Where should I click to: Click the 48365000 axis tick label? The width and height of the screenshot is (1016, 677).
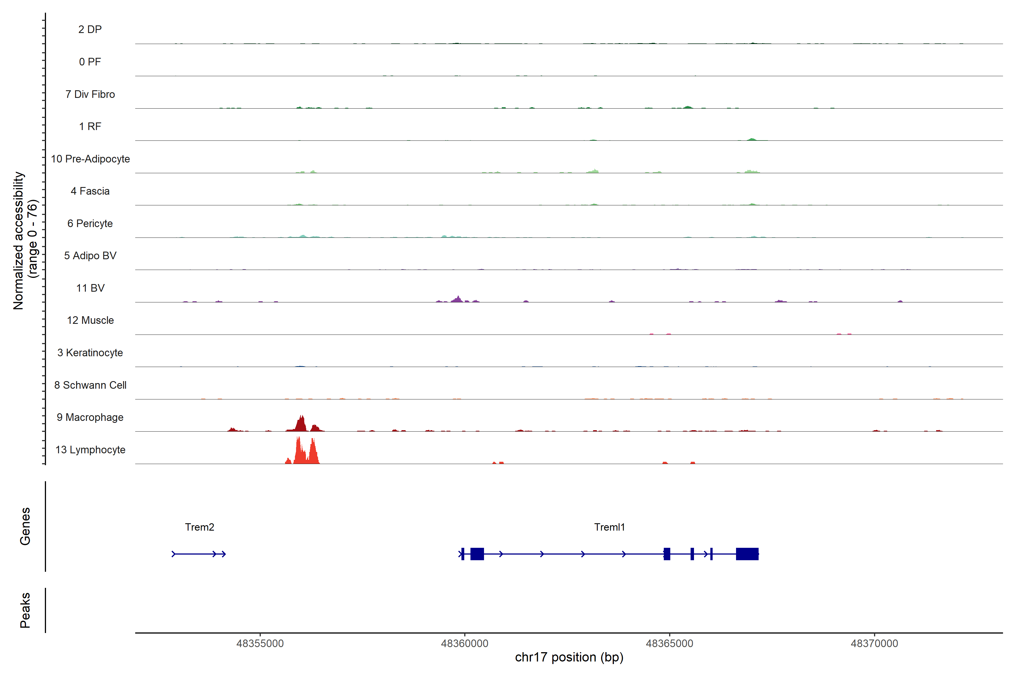[669, 643]
